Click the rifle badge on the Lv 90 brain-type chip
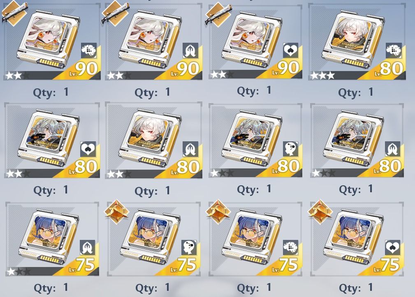Viewport: 415px width, 297px height. 15,12
